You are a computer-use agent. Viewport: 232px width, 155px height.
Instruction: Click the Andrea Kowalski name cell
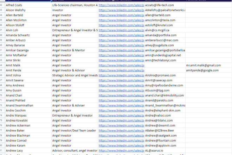(x=28, y=120)
